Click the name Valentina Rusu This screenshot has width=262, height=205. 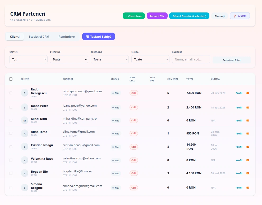(x=42, y=159)
